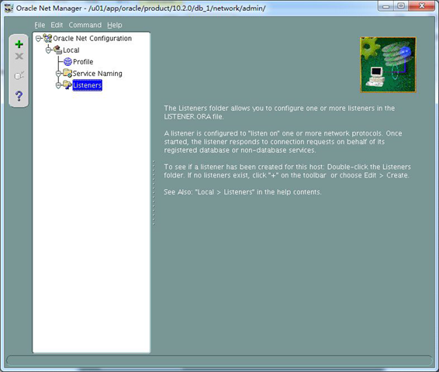Open the Command menu

point(85,25)
